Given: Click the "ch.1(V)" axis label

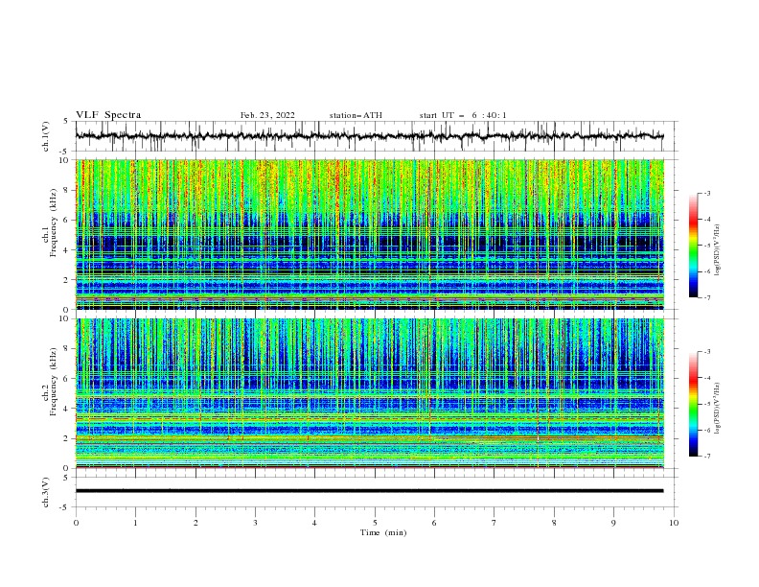Looking at the screenshot, I should click(46, 136).
